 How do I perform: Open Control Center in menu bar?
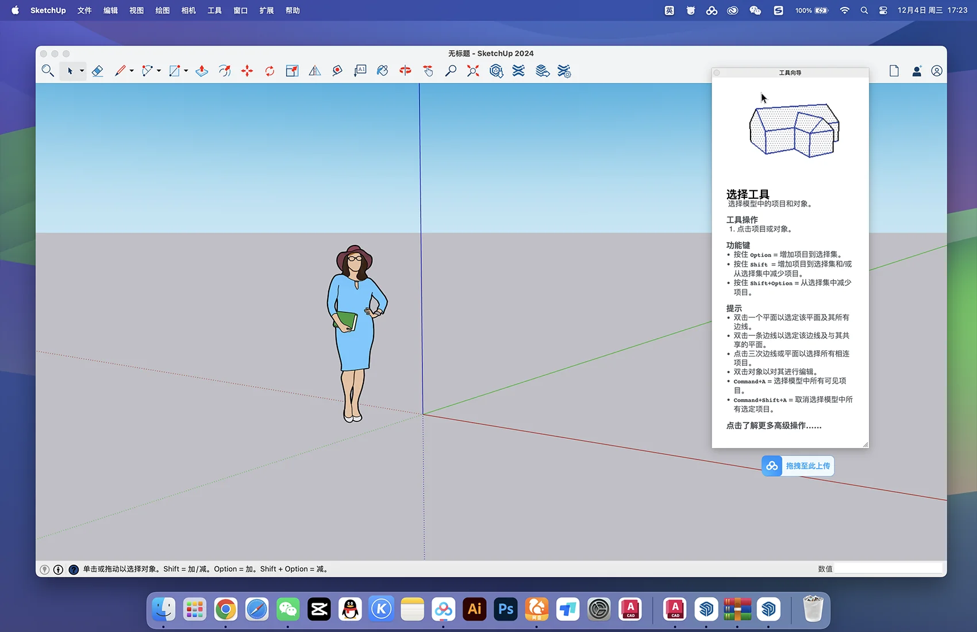[883, 10]
